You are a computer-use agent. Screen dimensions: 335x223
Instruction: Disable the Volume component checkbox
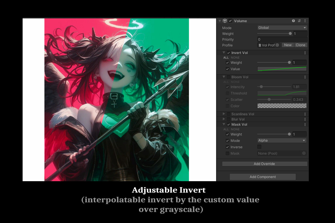[230, 21]
